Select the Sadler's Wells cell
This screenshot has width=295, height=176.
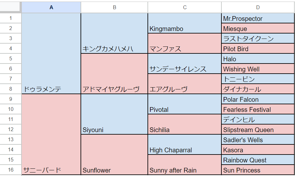tap(258, 140)
